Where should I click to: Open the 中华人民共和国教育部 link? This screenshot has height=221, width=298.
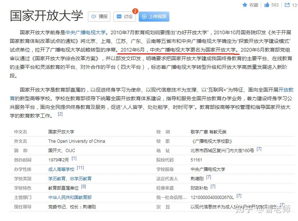pyautogui.click(x=70, y=198)
